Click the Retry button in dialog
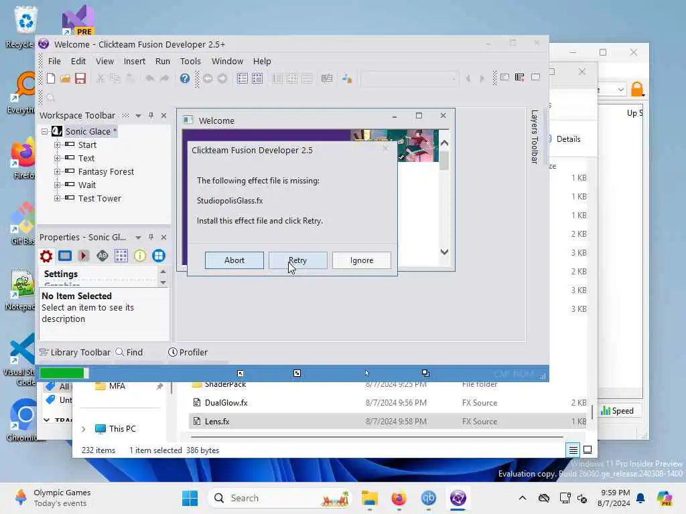This screenshot has height=514, width=686. pos(297,260)
